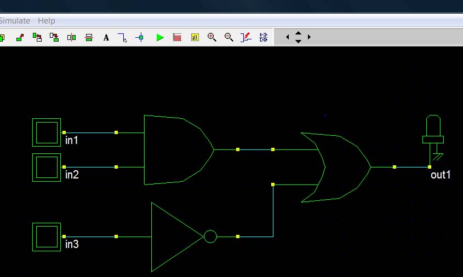
Task: Click the Rotate Left tool icon
Action: (x=37, y=37)
